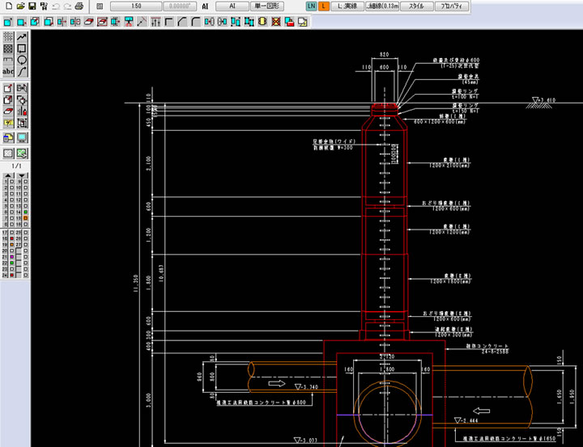Image resolution: width=583 pixels, height=447 pixels.
Task: Click the orange color box beside layer 15
Action: pos(27,219)
